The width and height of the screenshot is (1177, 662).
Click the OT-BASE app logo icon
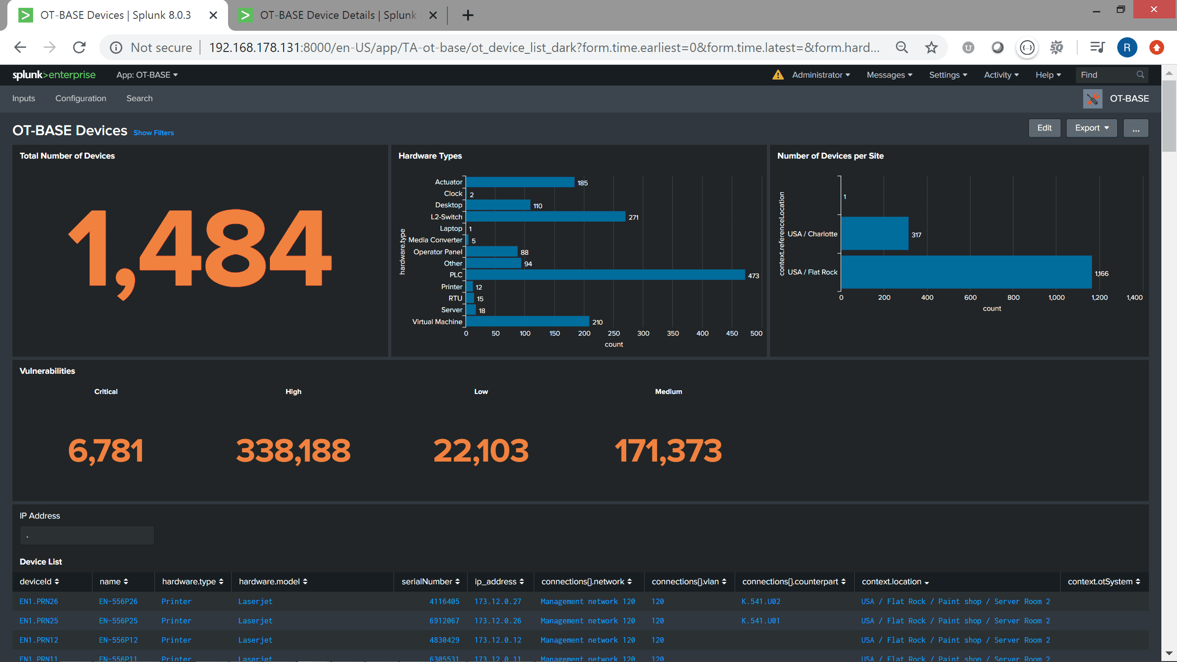1093,98
